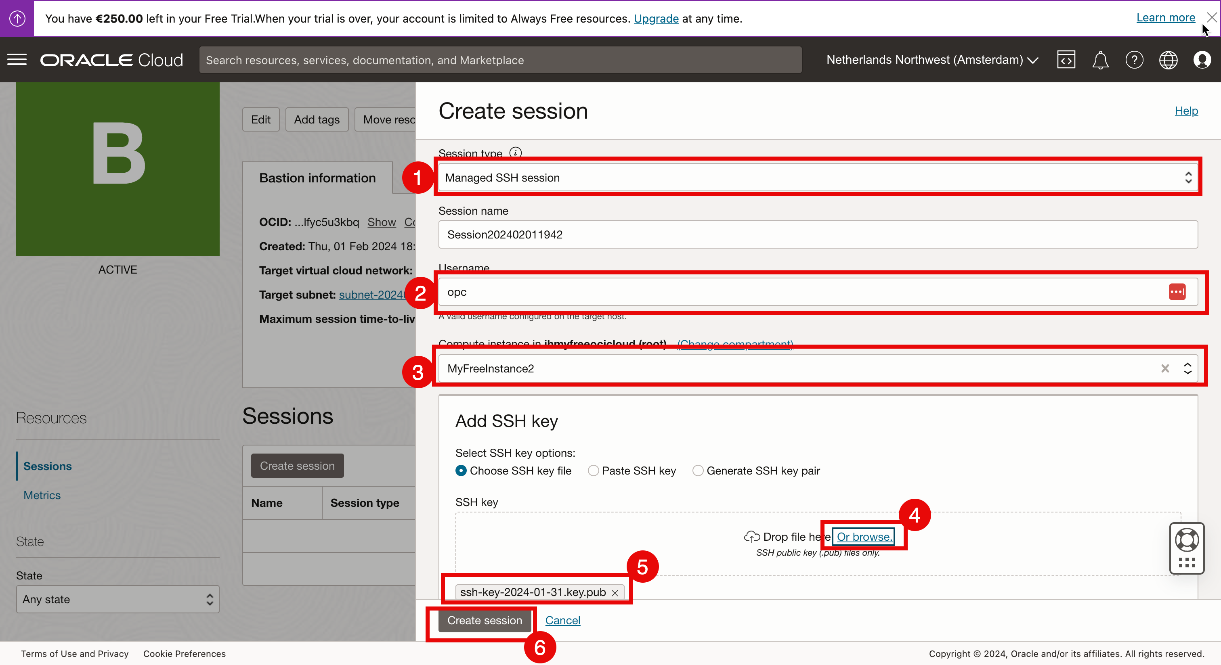
Task: Open the notifications bell
Action: tap(1099, 60)
